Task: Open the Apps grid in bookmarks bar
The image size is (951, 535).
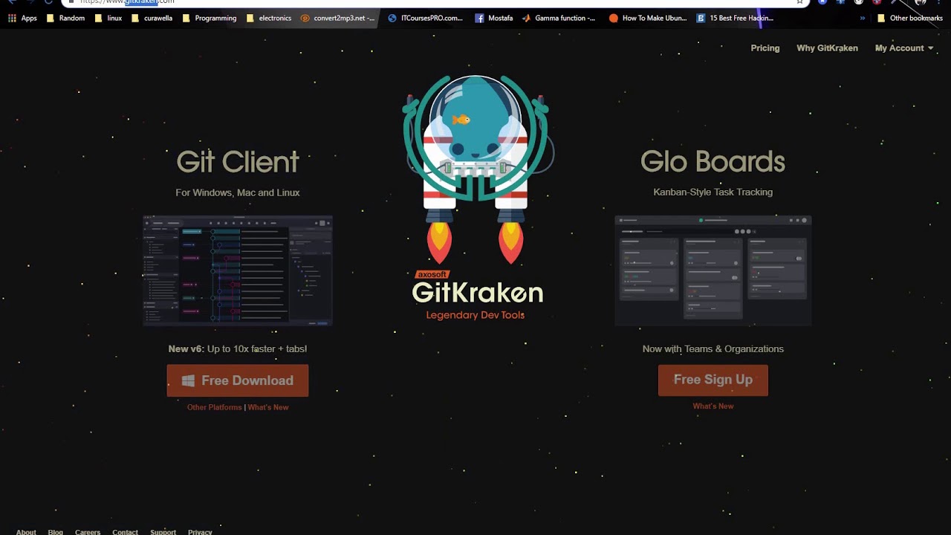Action: [22, 18]
